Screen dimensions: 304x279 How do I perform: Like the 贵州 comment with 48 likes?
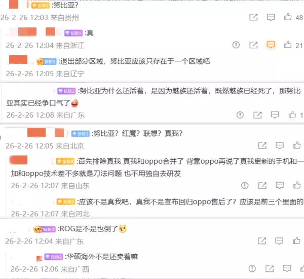click(x=288, y=17)
